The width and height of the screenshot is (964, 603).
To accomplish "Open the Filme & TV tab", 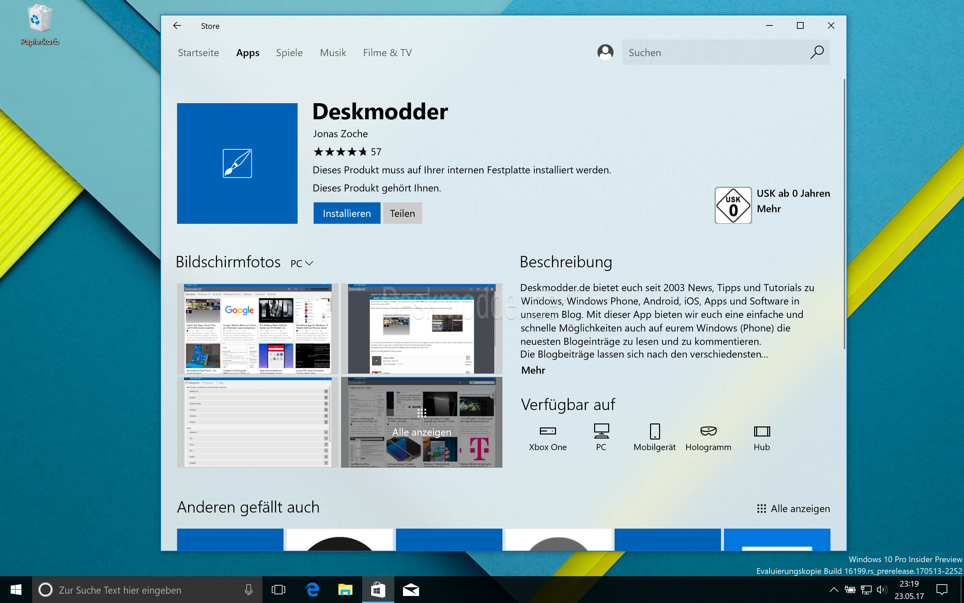I will coord(387,53).
